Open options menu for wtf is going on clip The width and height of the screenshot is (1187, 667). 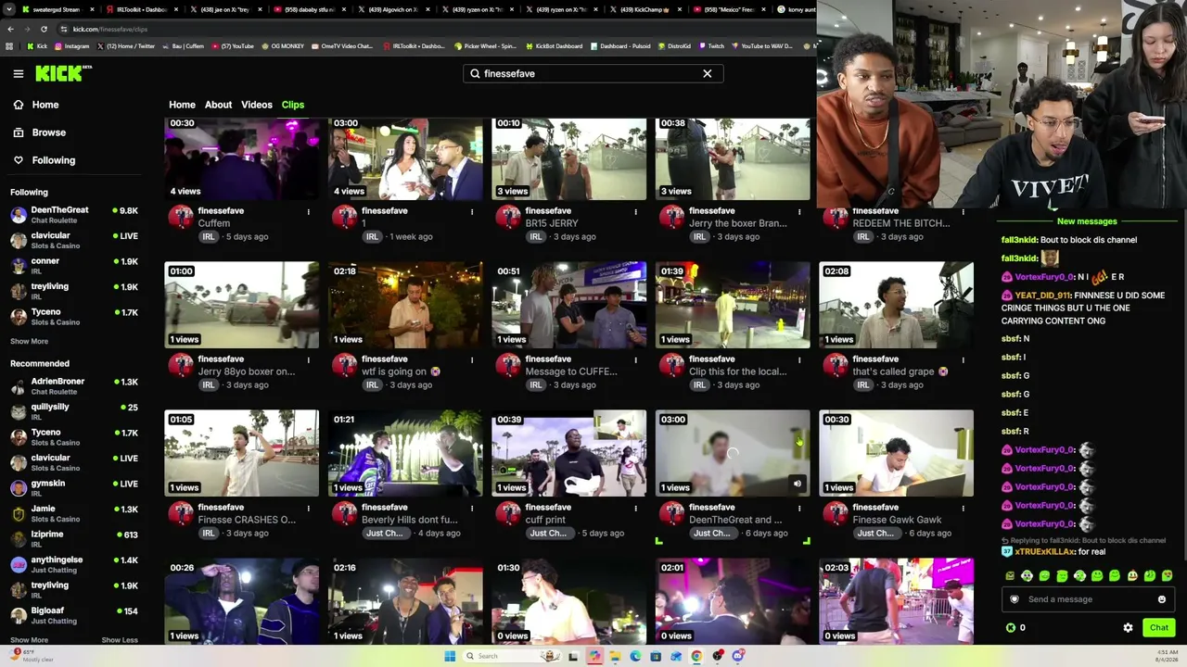471,360
